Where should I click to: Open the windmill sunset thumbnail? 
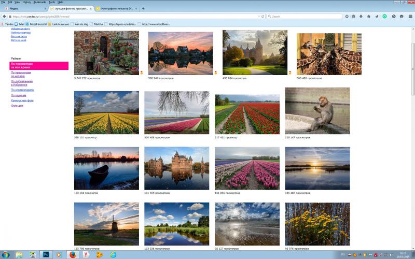click(x=106, y=224)
